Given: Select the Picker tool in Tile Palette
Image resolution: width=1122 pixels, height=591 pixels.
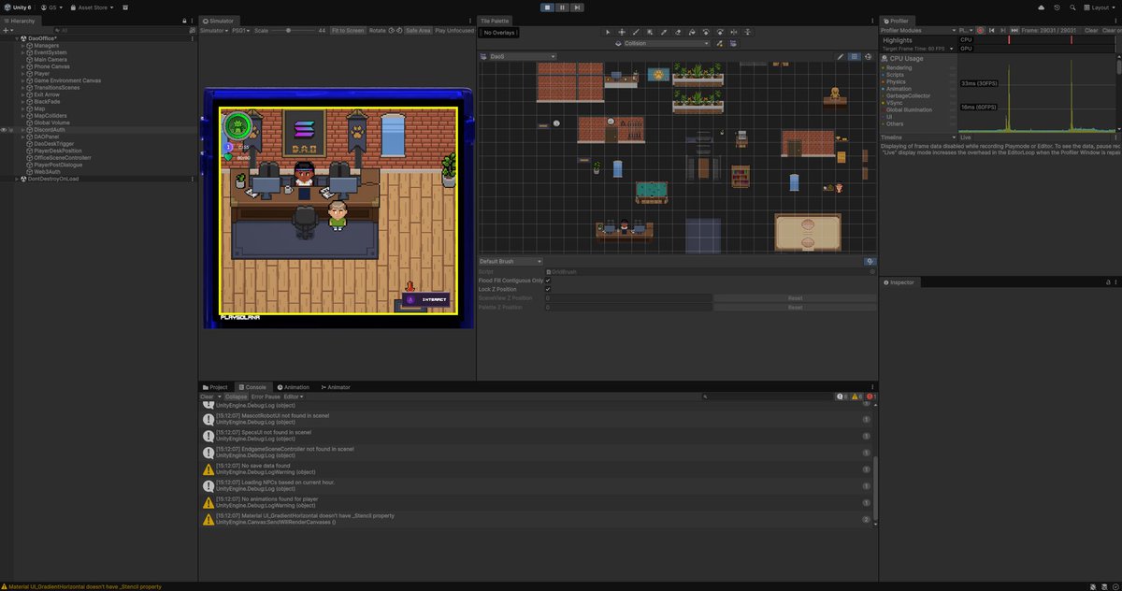Looking at the screenshot, I should tap(664, 32).
